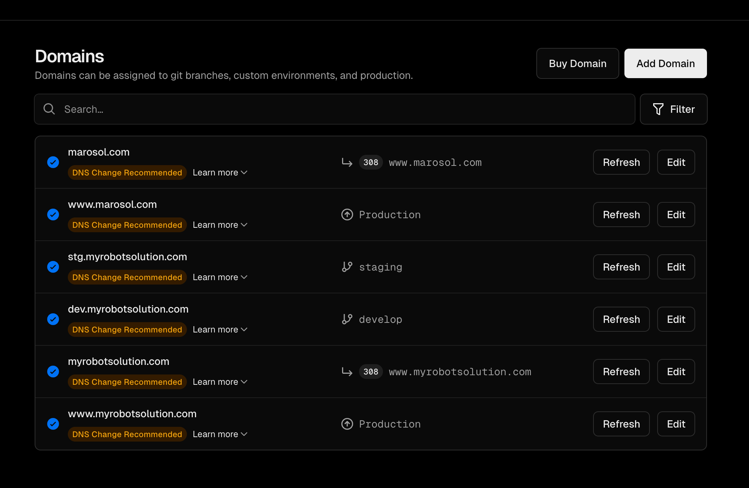
Task: Expand Learn more under marosol.com
Action: click(220, 172)
